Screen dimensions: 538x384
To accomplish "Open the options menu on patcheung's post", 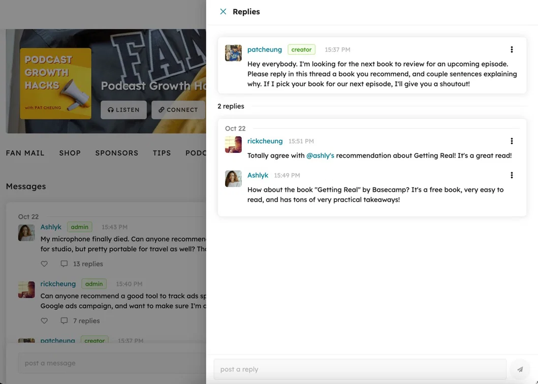I will coord(512,49).
